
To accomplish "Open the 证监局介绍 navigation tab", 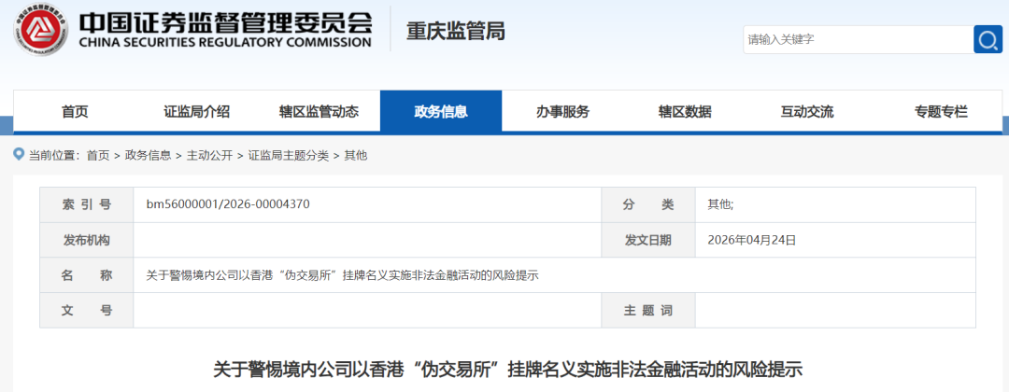I will (197, 112).
